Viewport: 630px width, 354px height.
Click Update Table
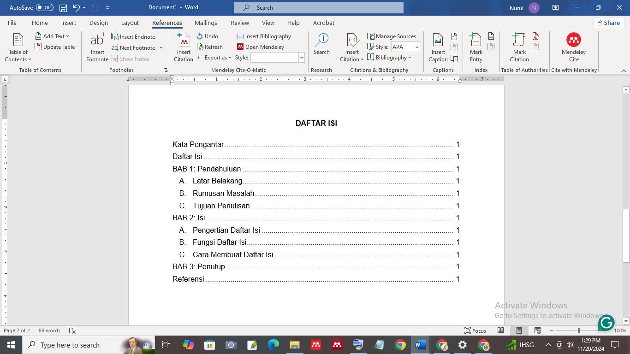(x=54, y=47)
